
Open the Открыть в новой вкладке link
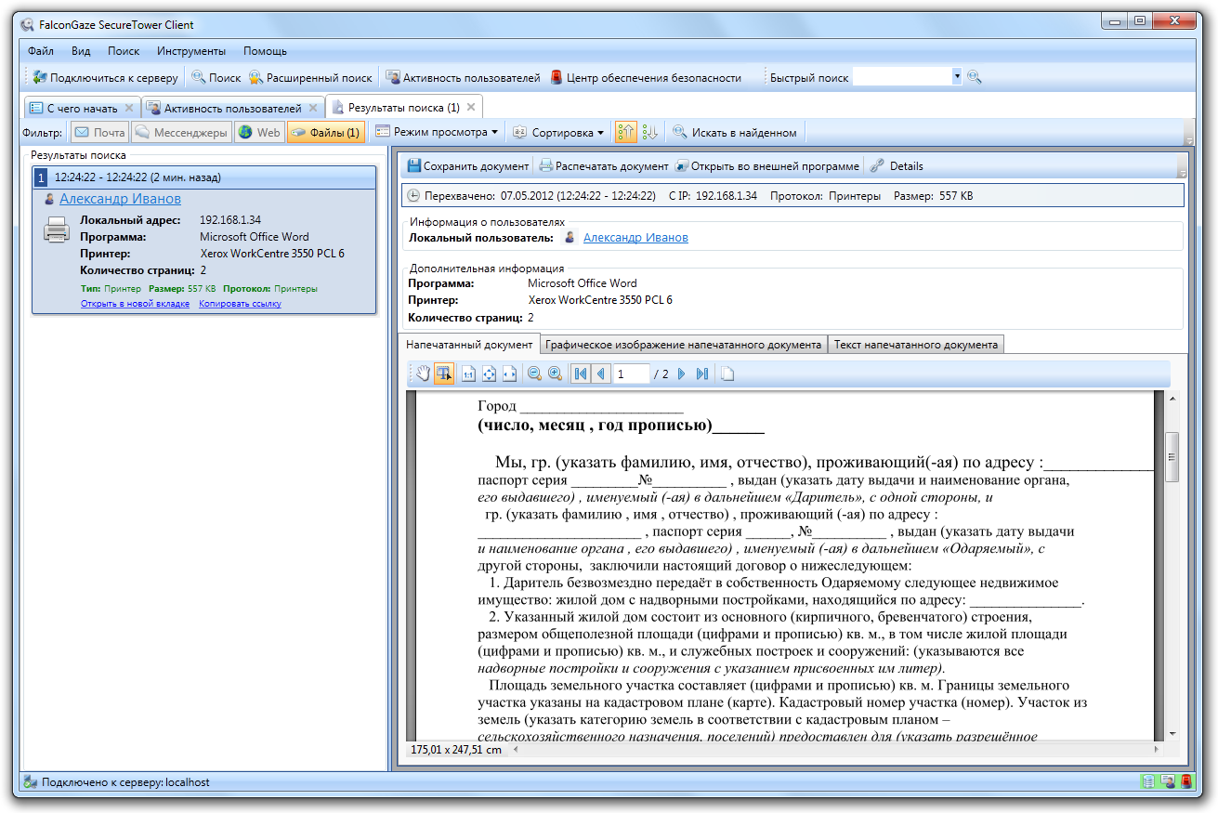coord(135,304)
